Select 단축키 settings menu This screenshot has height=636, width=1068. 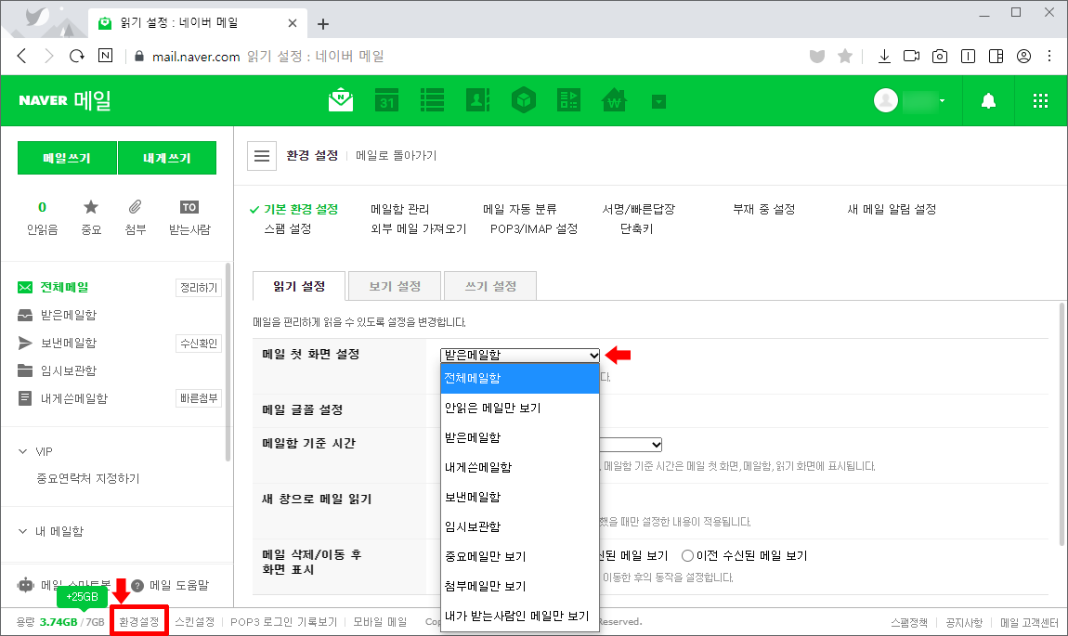[636, 228]
